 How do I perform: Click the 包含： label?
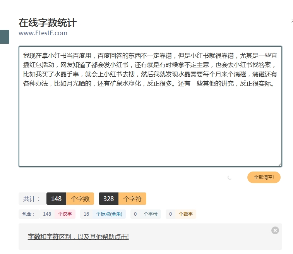pos(29,214)
